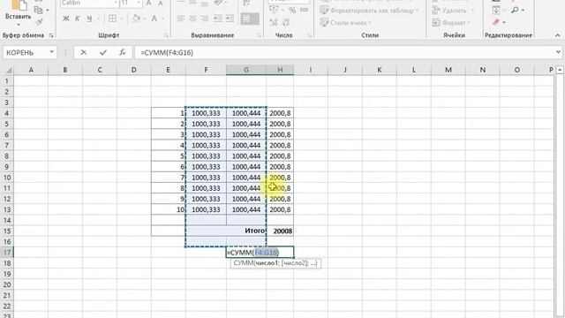Viewport: 565px width, 318px height.
Task: Cancel formula entry with the X button
Action: pos(84,52)
